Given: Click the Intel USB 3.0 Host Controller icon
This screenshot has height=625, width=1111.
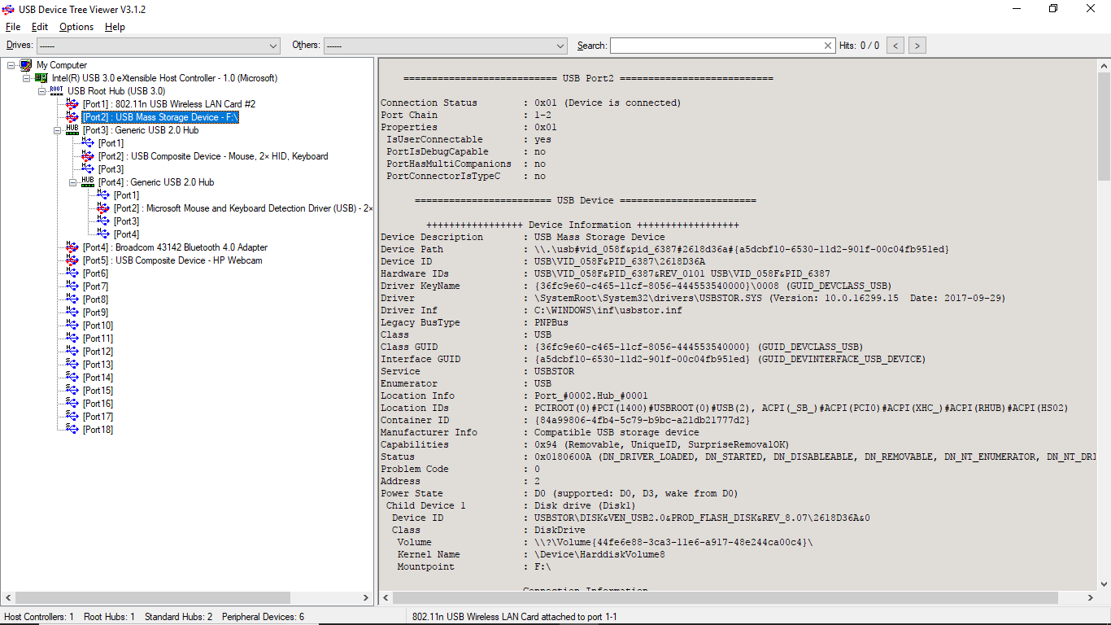Looking at the screenshot, I should (x=41, y=78).
